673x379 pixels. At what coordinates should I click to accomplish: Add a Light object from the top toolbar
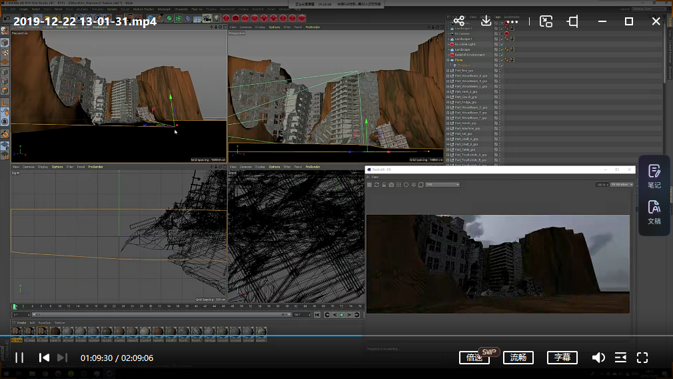click(217, 18)
